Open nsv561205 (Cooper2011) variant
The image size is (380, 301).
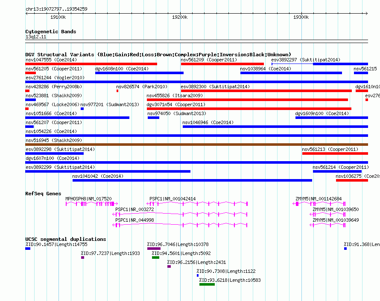[x=54, y=69]
